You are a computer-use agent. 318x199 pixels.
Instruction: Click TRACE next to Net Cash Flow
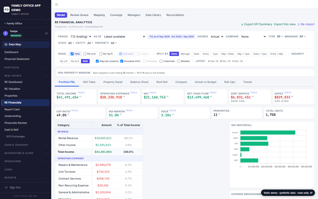click(213, 93)
